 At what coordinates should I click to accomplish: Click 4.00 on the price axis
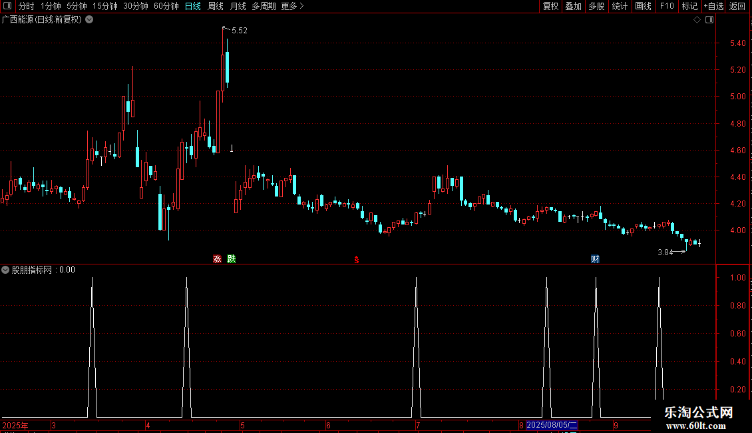[737, 230]
